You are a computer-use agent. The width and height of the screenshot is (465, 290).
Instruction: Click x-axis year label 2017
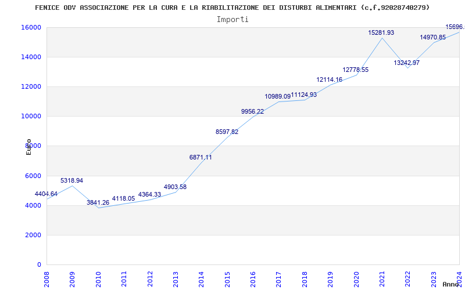279,280
